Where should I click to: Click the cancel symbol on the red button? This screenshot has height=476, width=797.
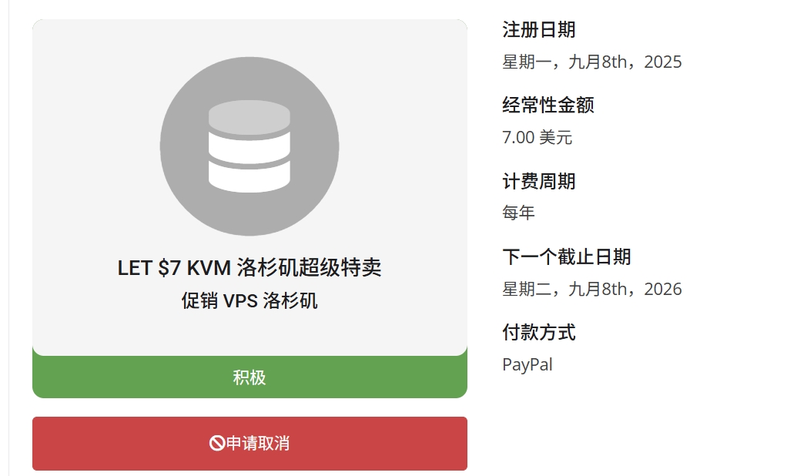(217, 443)
